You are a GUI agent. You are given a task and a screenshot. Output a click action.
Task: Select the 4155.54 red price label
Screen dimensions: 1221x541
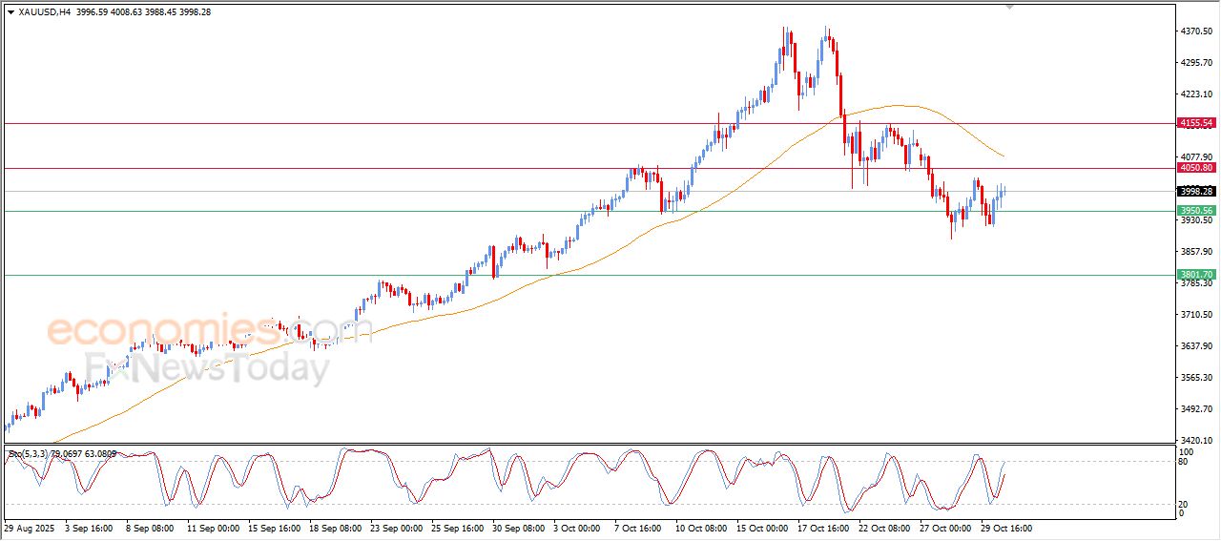1195,123
